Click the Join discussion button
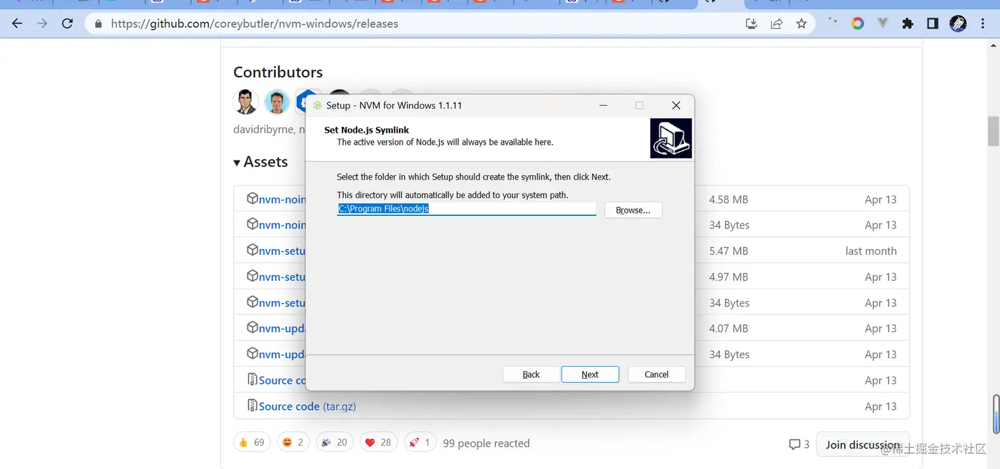 862,445
